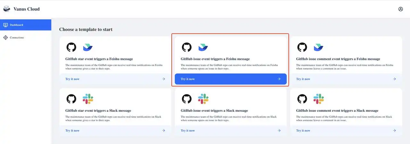Image resolution: width=410 pixels, height=144 pixels.
Task: Click Feishu logo on issue-to-Feishu card
Action: [x=203, y=47]
